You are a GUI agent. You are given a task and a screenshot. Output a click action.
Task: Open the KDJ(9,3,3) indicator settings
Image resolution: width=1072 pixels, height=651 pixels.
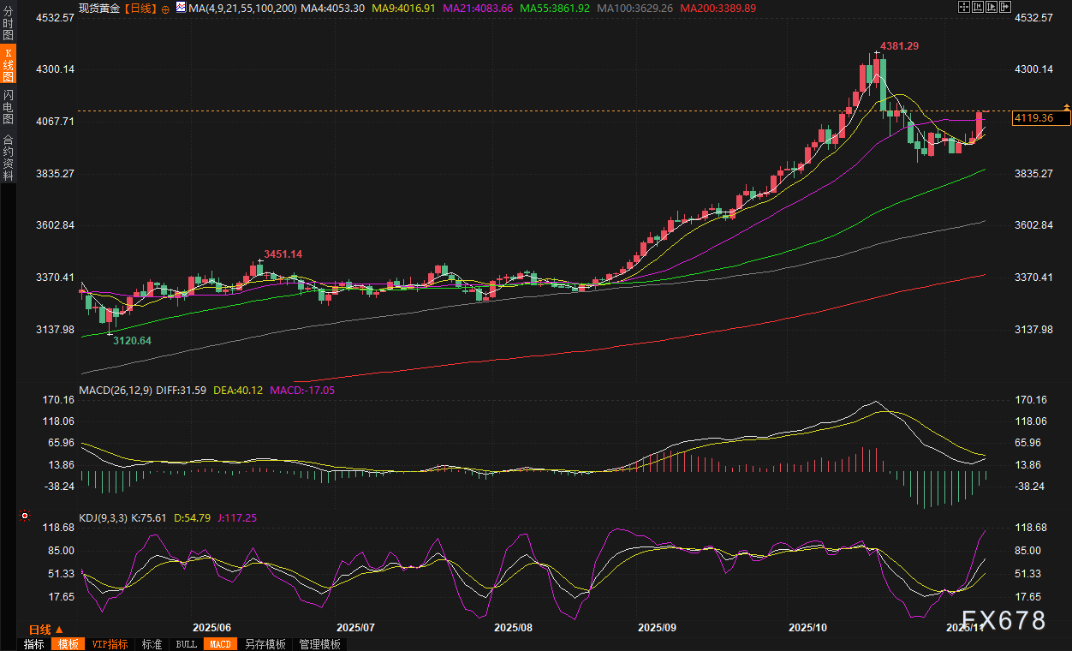tap(103, 517)
